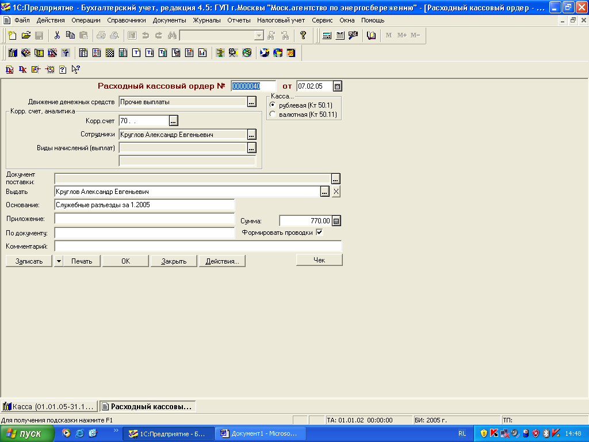Click the white dove globe icon
This screenshot has width=589, height=442.
click(265, 53)
